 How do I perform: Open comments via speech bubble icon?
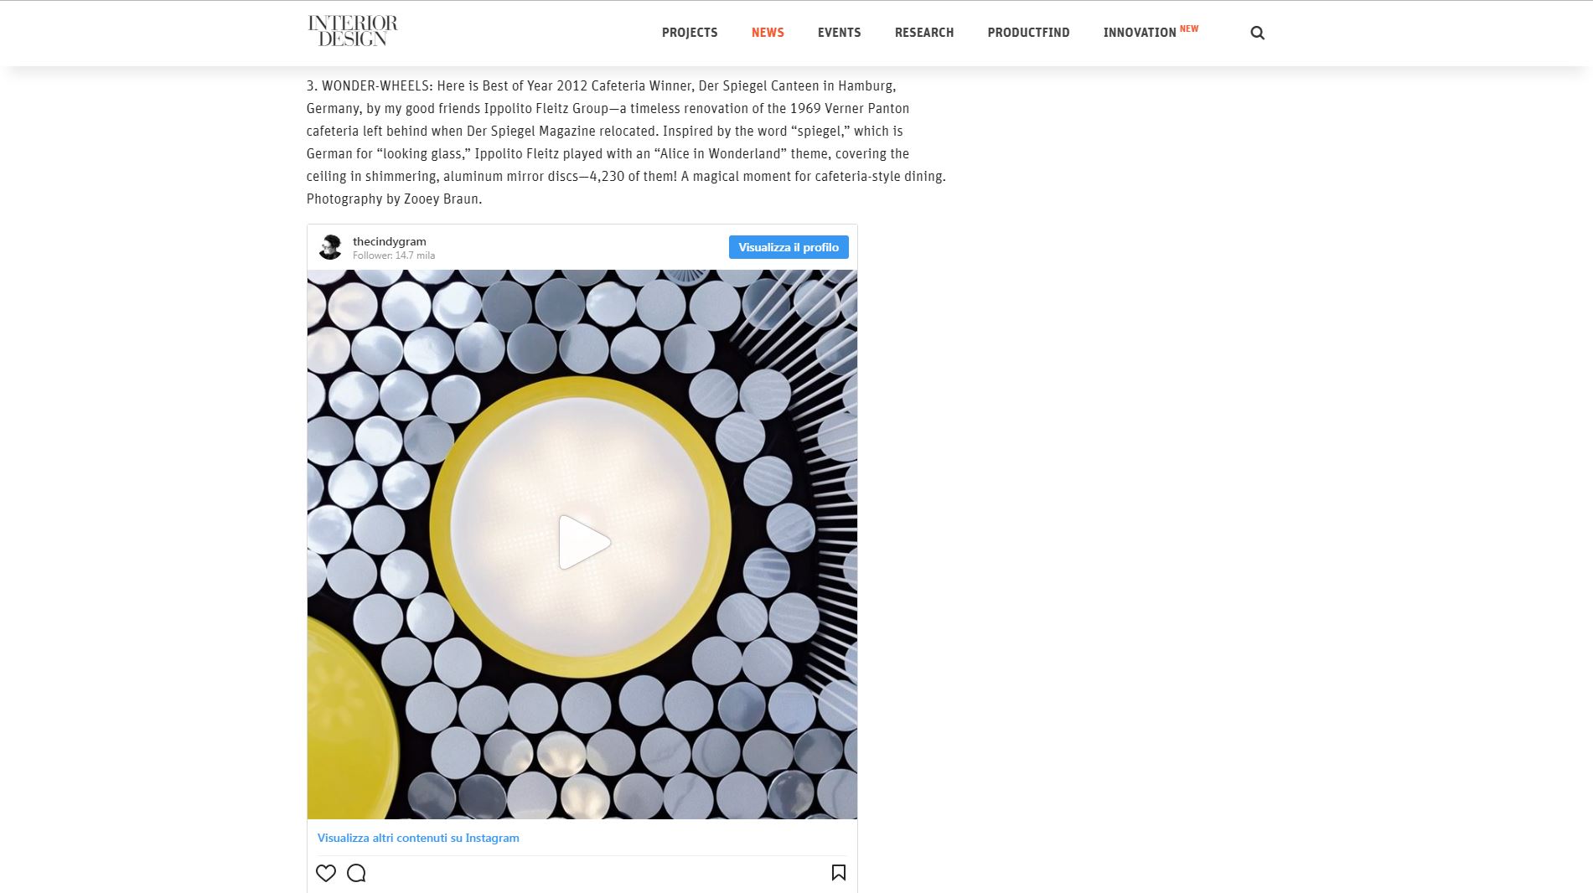pos(356,873)
